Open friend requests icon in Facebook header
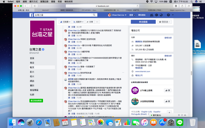The width and height of the screenshot is (205, 128). coord(151,15)
